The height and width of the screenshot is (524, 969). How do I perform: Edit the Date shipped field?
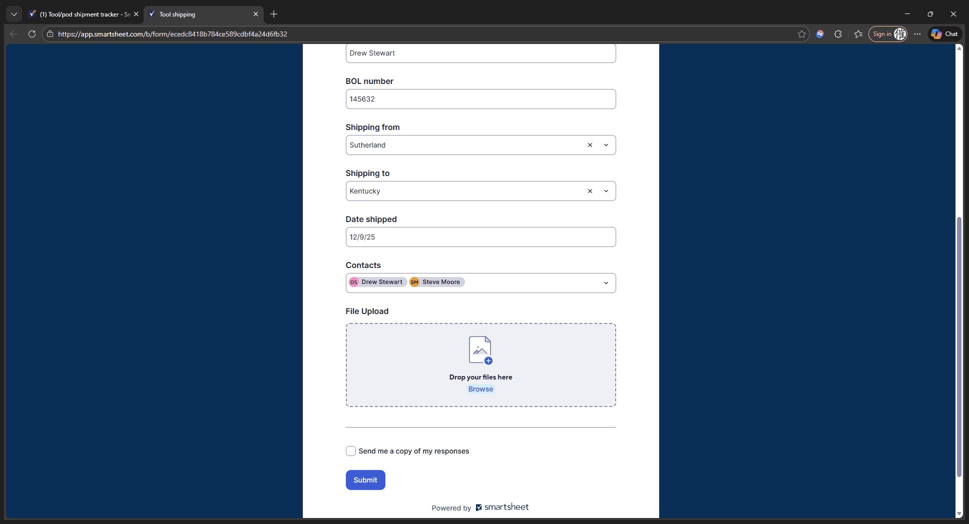(480, 237)
